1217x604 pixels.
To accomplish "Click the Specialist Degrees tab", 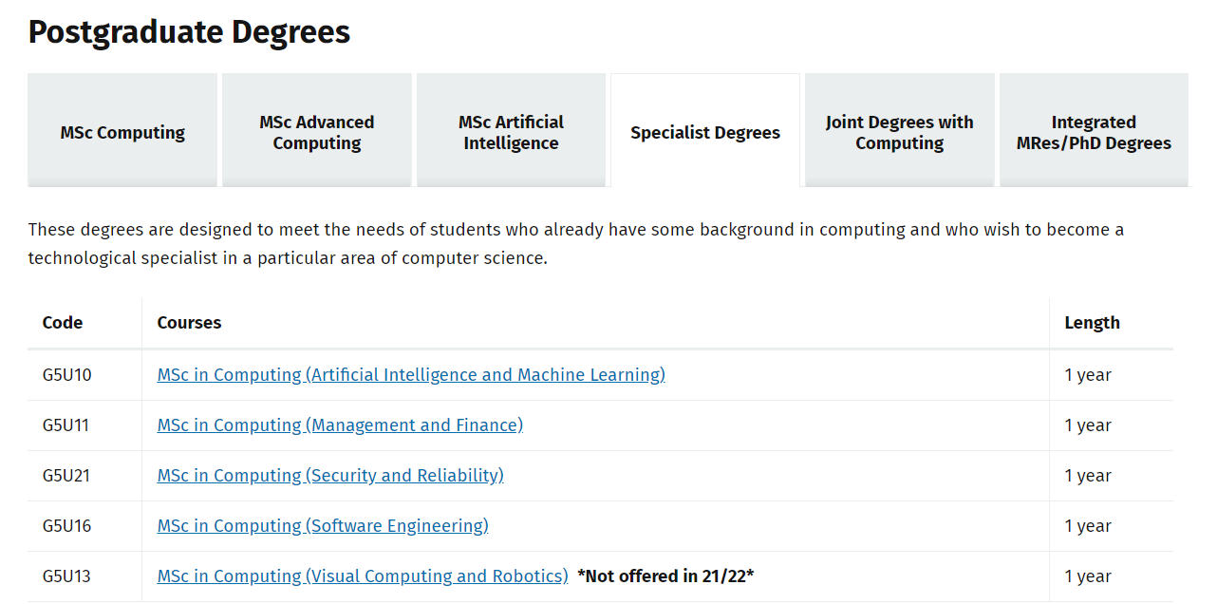I will pos(705,131).
